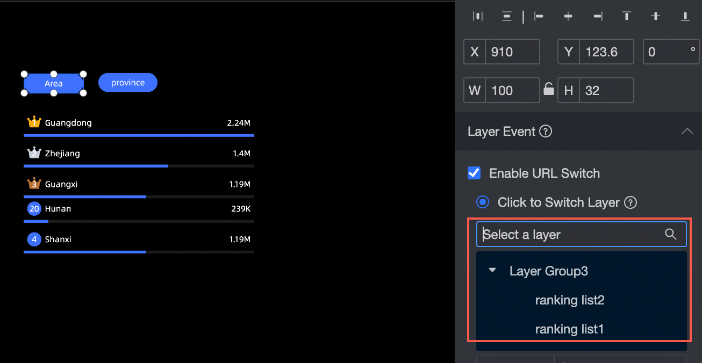Open the Select a layer dropdown field
The width and height of the screenshot is (702, 363).
point(581,234)
